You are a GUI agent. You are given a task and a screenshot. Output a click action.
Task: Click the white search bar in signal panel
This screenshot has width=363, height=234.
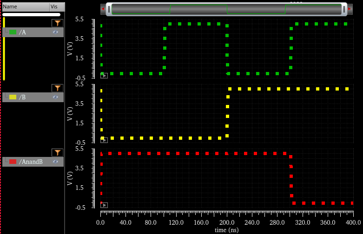click(32, 14)
